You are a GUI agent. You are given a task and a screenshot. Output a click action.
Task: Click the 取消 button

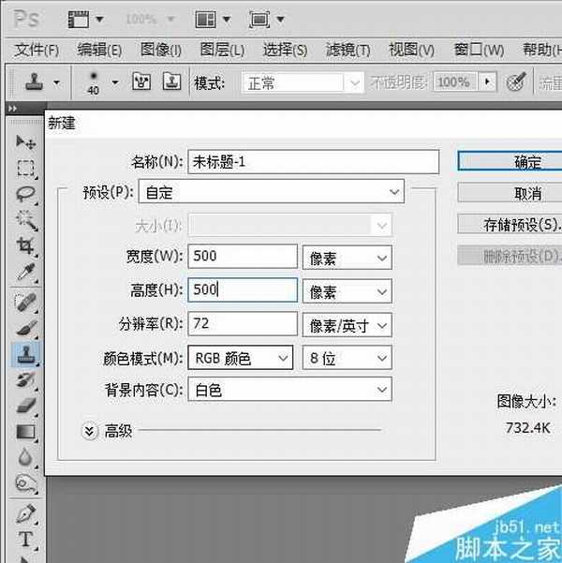pos(513,193)
